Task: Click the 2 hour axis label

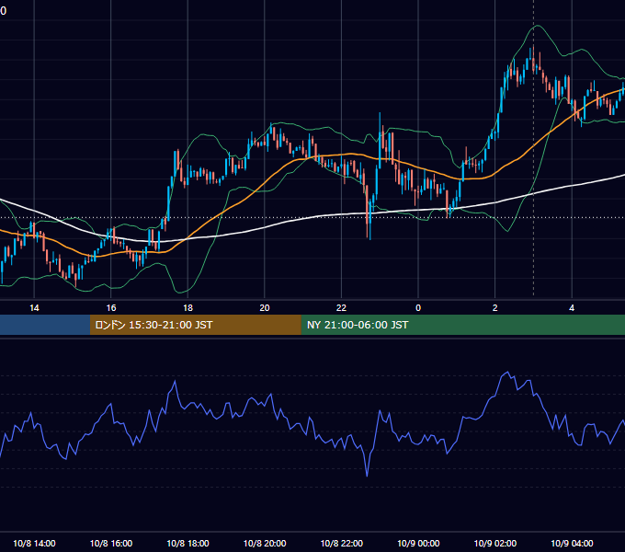Action: [x=495, y=308]
